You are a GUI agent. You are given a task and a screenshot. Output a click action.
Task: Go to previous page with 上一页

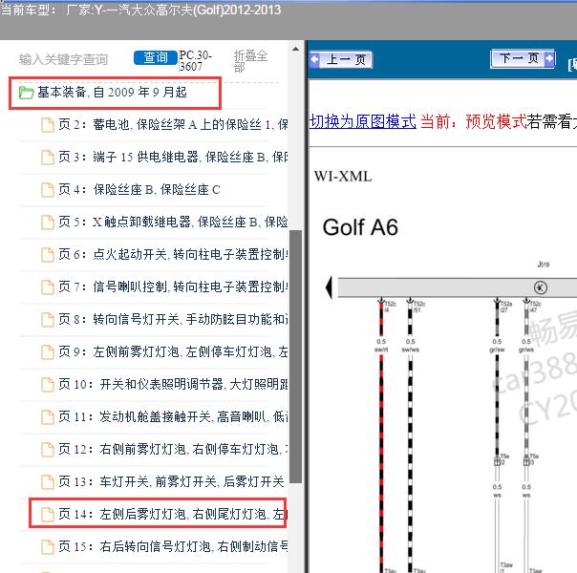341,59
